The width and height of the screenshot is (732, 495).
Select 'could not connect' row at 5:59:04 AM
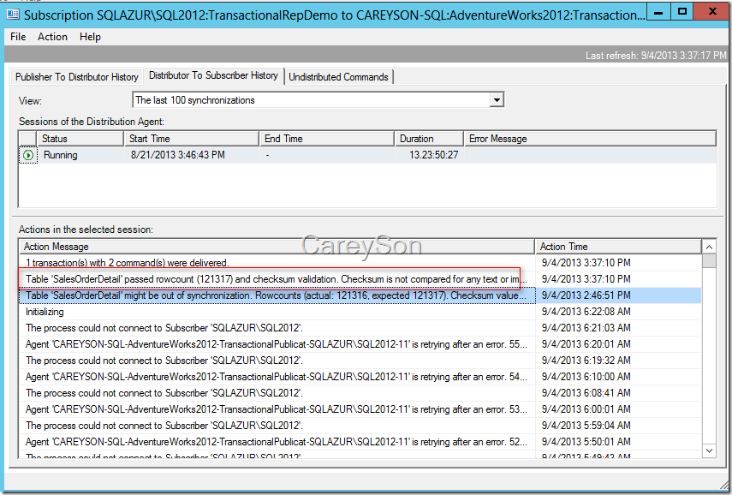360,426
